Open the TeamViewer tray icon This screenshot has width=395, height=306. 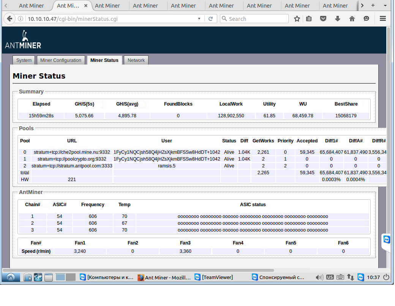click(361, 277)
